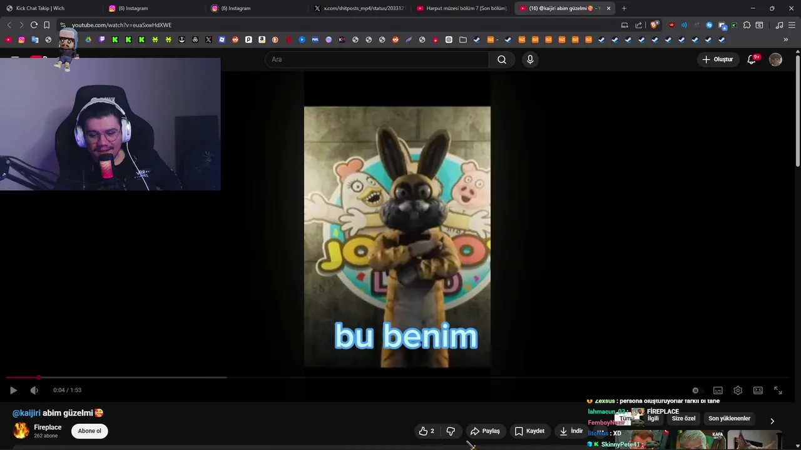The image size is (801, 450).
Task: Like the video with thumbs up
Action: (427, 431)
